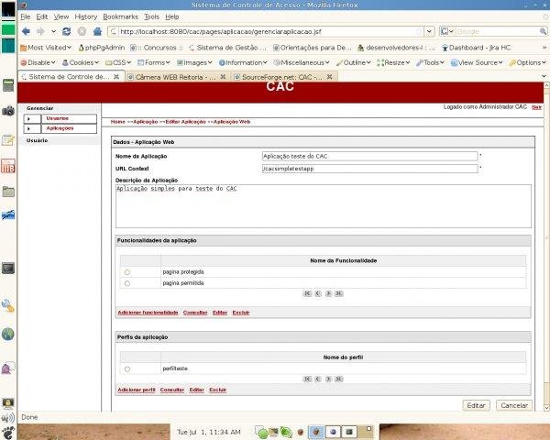The width and height of the screenshot is (550, 440).
Task: Open the globe icon in left dock
Action: [x=7, y=334]
